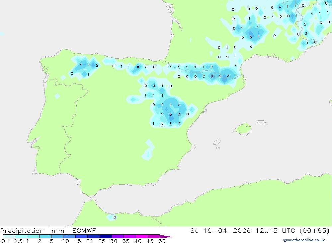
Task: Click the 'Su 19-04-2026' date text
Action: point(220,230)
